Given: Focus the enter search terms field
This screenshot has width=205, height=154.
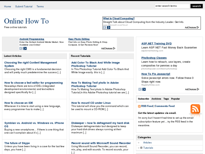Looking at the screenshot, I should 172,6.
